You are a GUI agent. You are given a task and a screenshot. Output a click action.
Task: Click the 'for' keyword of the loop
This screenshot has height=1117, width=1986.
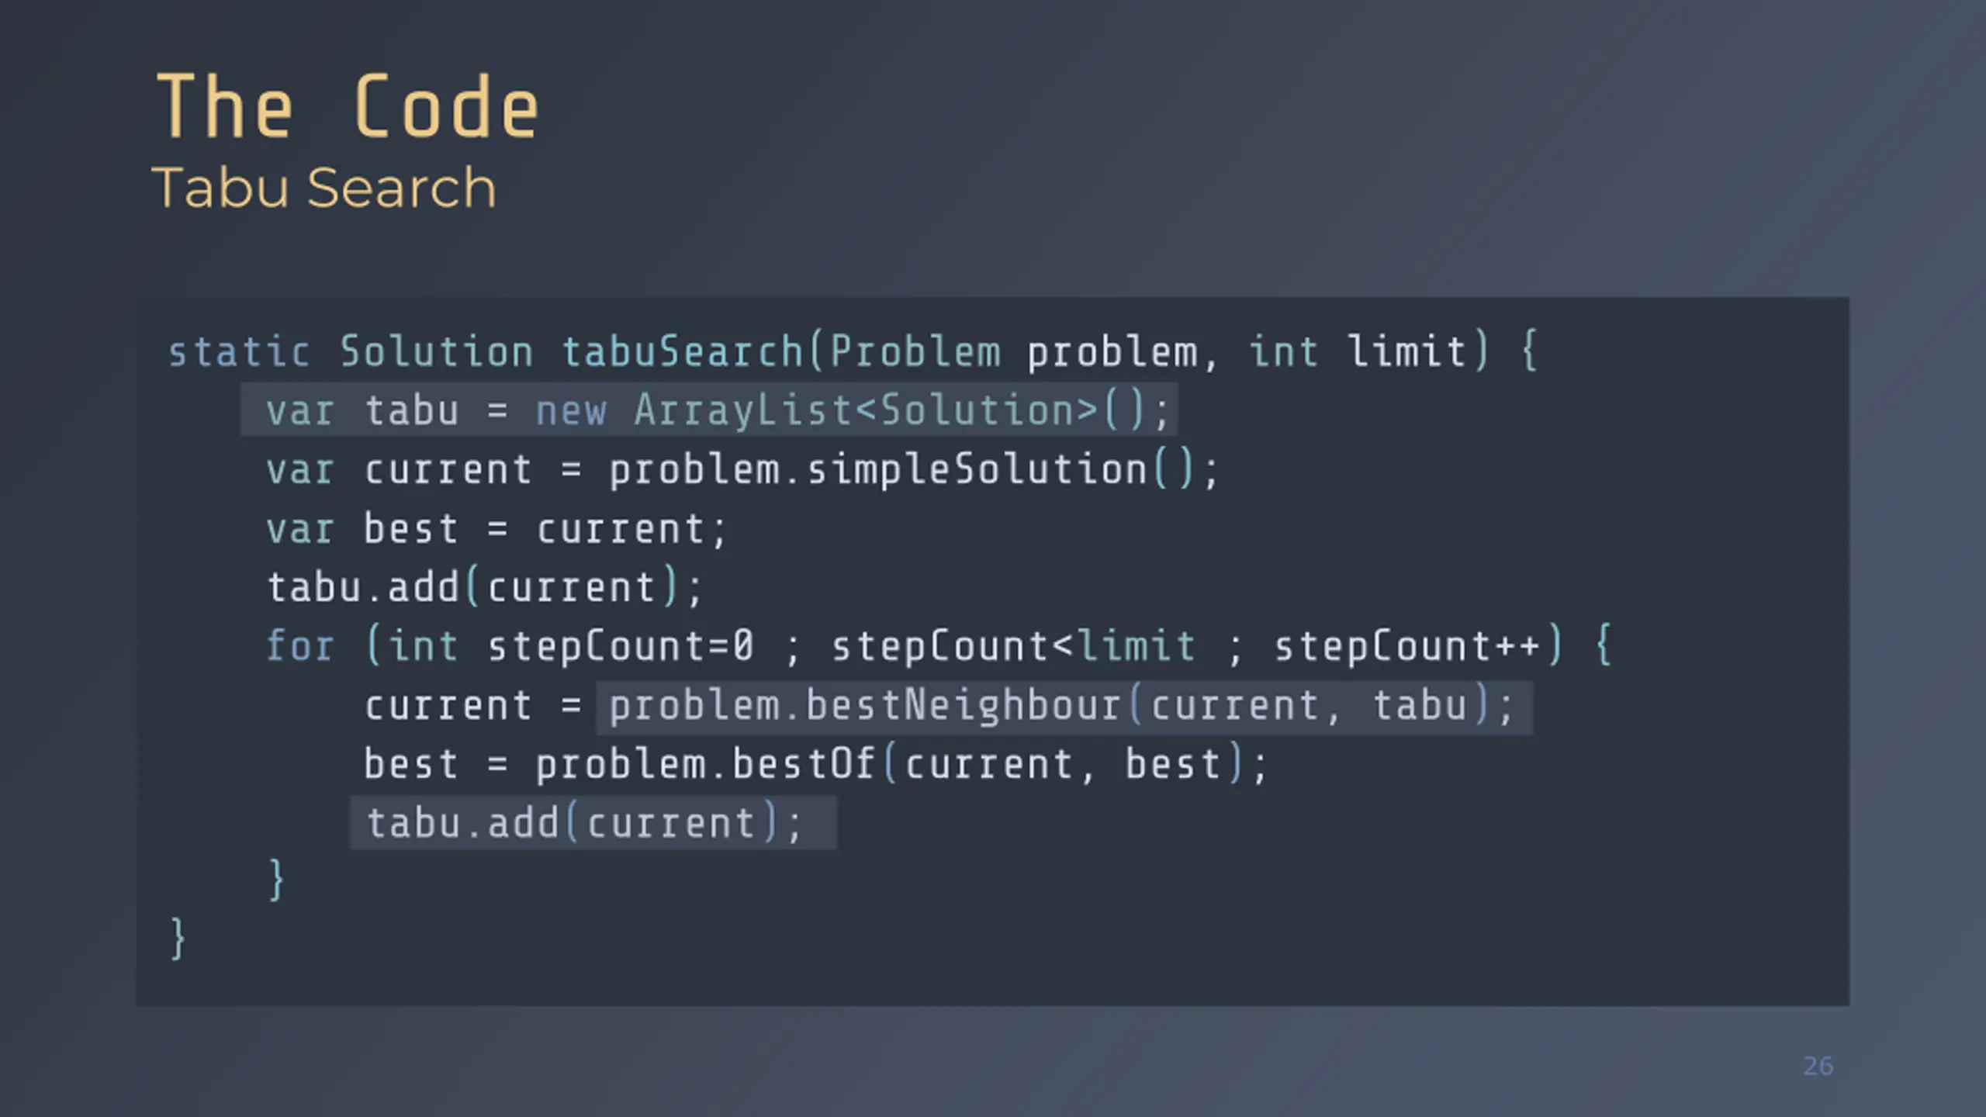(x=299, y=646)
